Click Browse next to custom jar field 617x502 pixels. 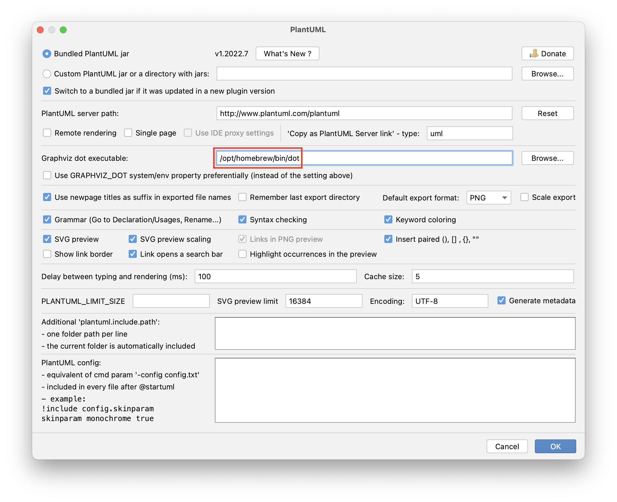[x=547, y=74]
